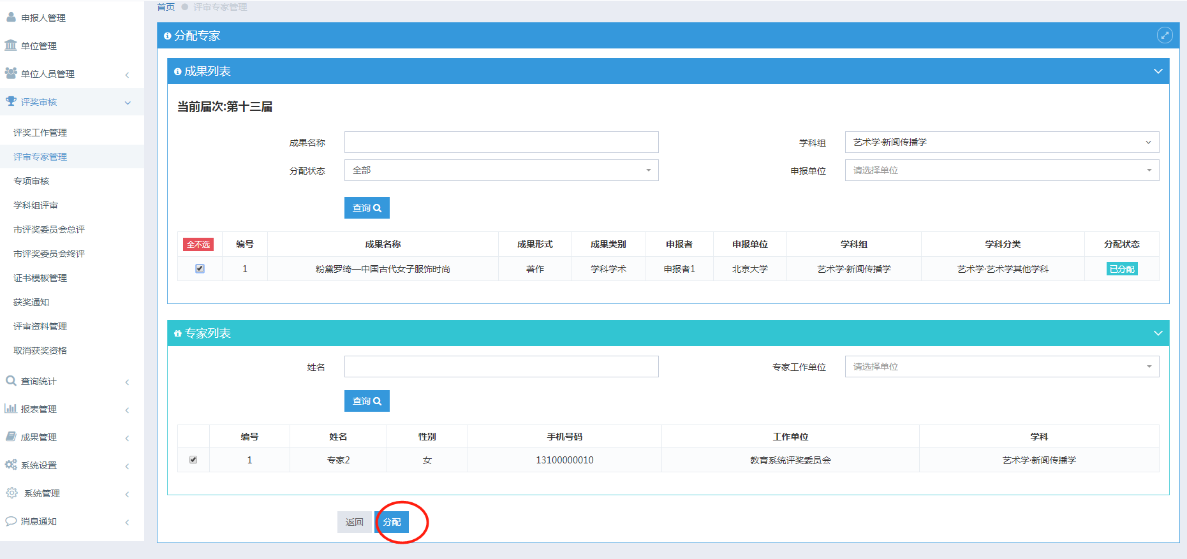This screenshot has width=1187, height=559.
Task: Click the 报表管理 bar chart icon
Action: coord(11,409)
